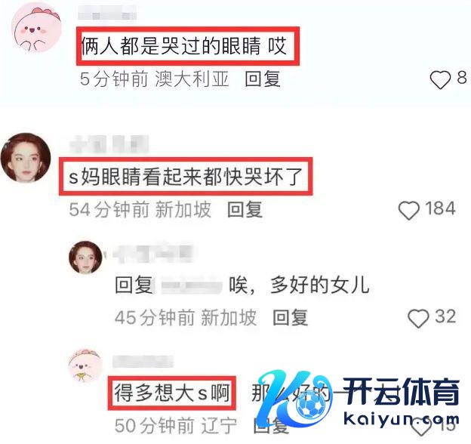The height and width of the screenshot is (444, 471).
Task: Reply to the comment from 澳大利亚
Action: (263, 79)
